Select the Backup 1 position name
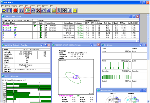The image size is (150, 103). (x=7, y=28)
